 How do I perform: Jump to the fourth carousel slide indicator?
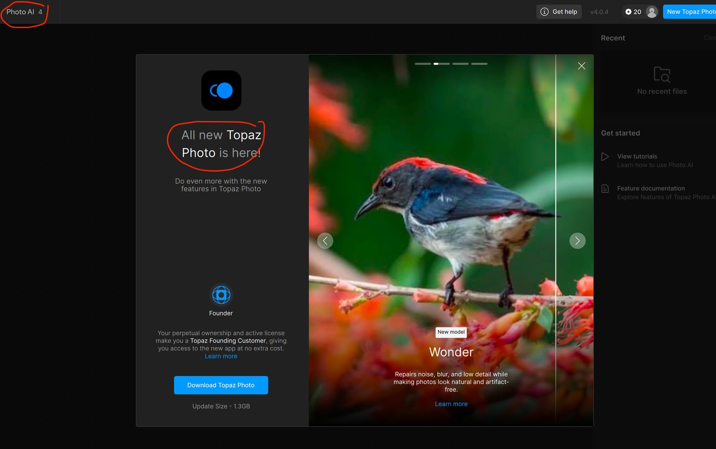(x=479, y=64)
